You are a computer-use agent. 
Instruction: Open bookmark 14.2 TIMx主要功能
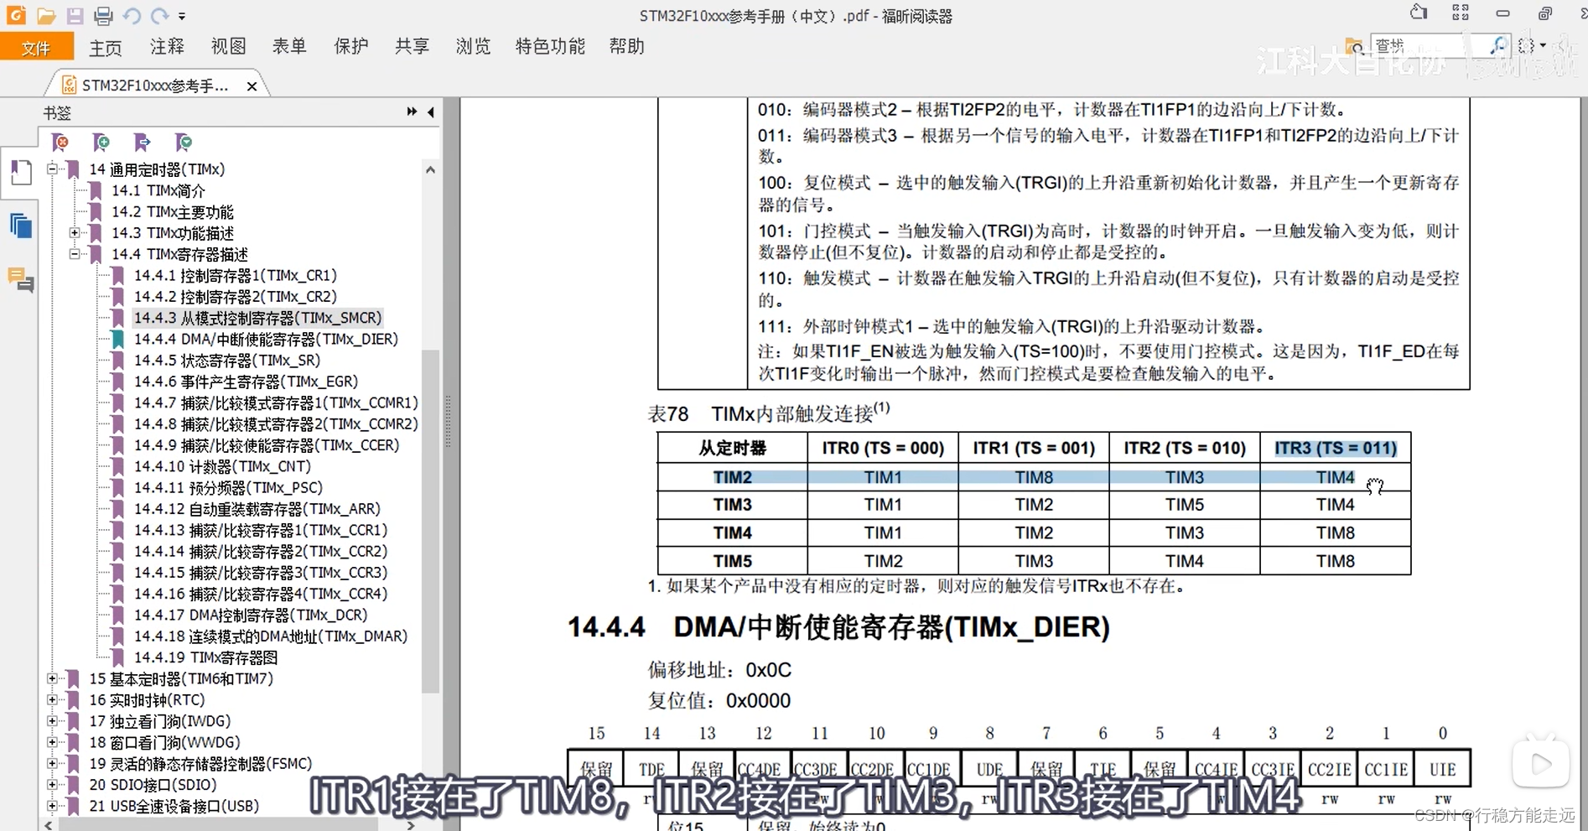coord(173,211)
